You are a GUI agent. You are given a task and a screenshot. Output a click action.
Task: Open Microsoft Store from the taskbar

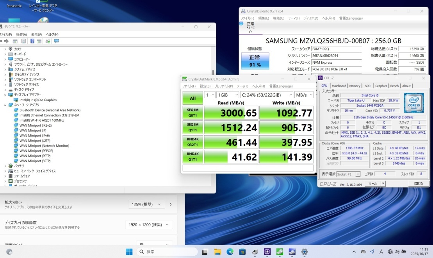(x=242, y=252)
